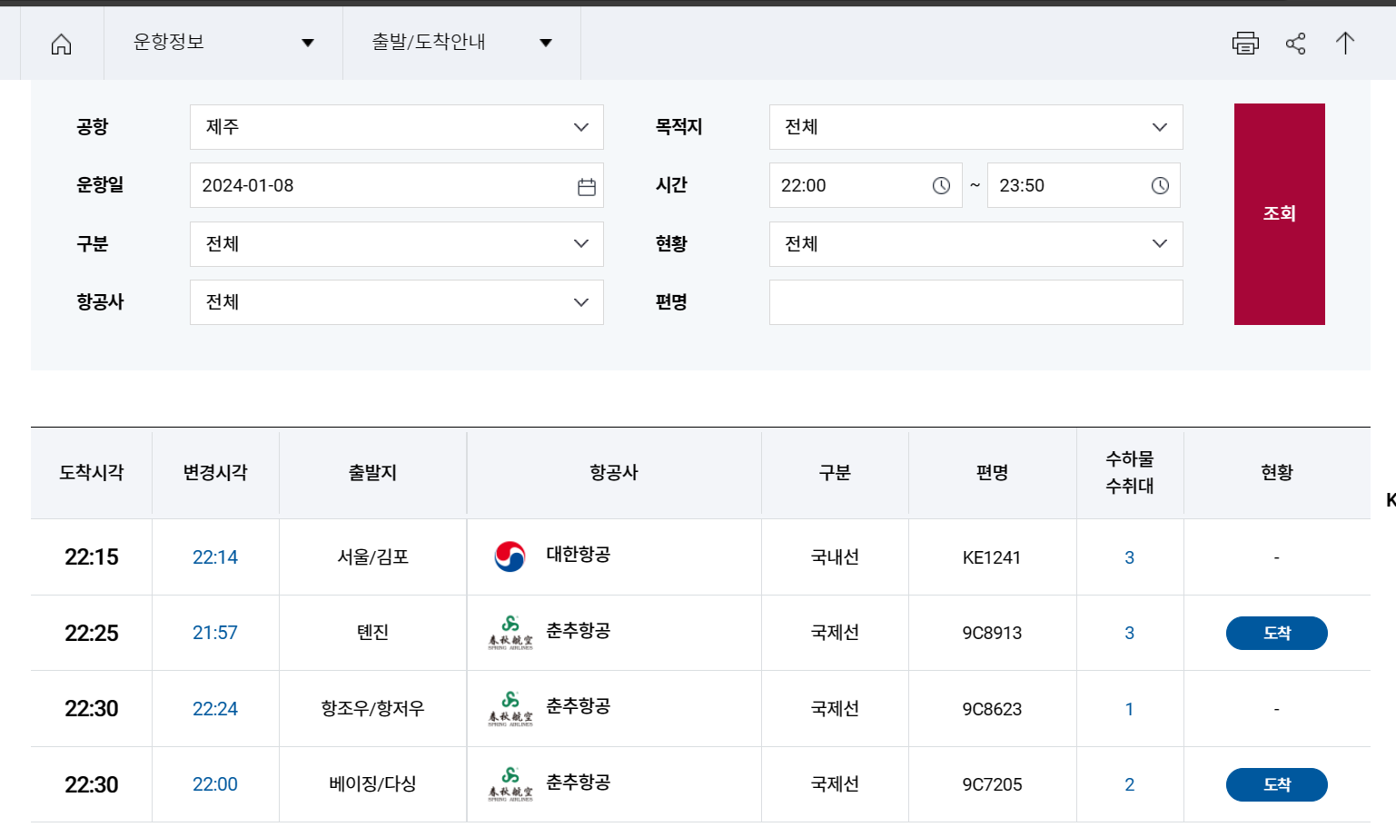Open the 운항정보 menu
This screenshot has width=1396, height=827.
coord(222,43)
